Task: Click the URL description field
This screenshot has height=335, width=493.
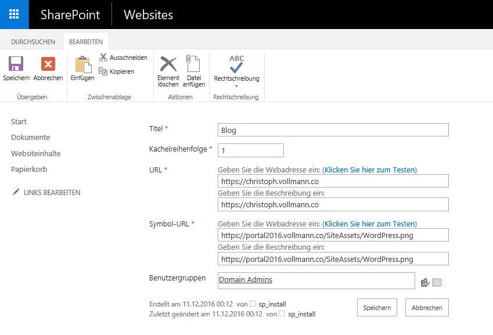Action: (333, 204)
